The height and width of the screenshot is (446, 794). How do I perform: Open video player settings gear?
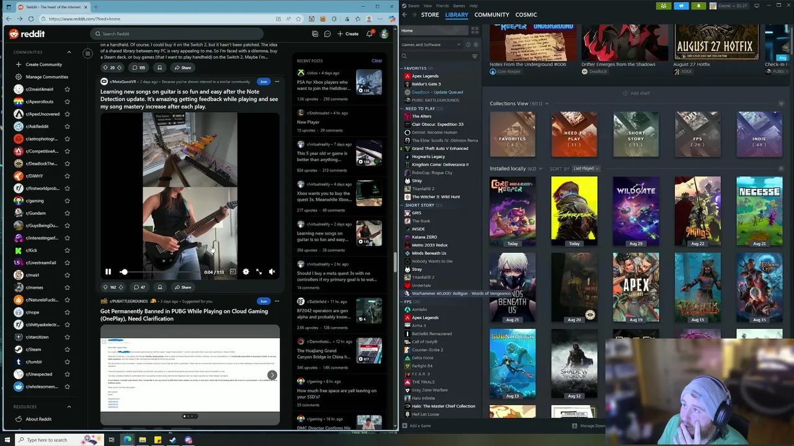(246, 271)
